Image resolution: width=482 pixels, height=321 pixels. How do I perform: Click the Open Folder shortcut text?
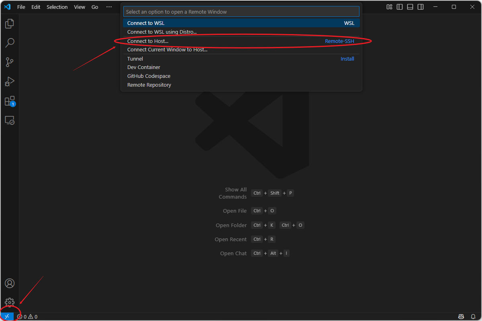click(231, 225)
